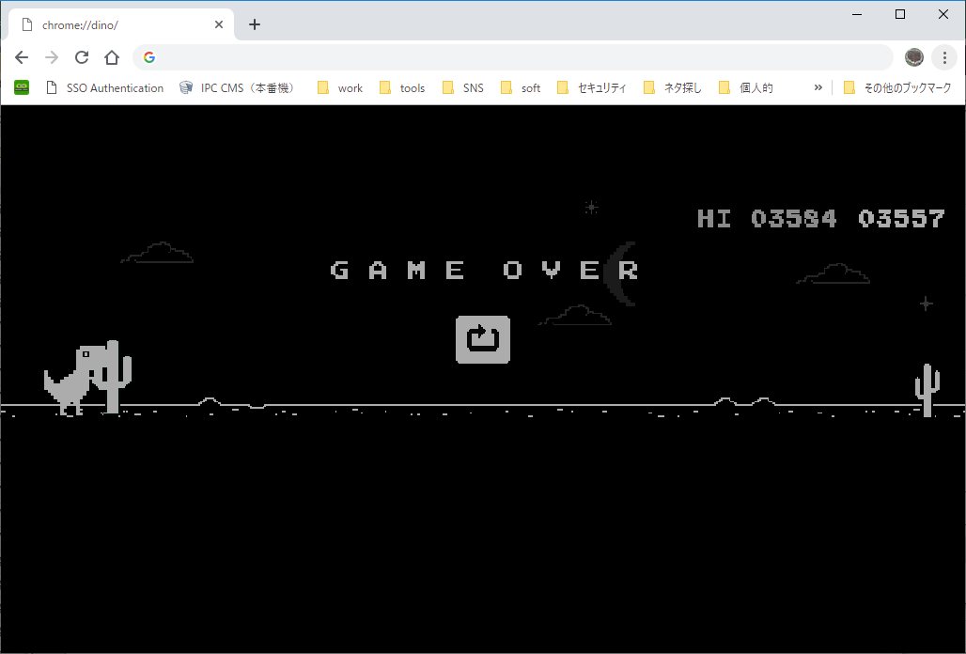
Task: Click the forward navigation arrow
Action: [52, 57]
